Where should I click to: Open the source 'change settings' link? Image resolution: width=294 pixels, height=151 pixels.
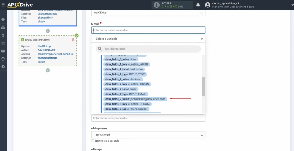(47, 14)
